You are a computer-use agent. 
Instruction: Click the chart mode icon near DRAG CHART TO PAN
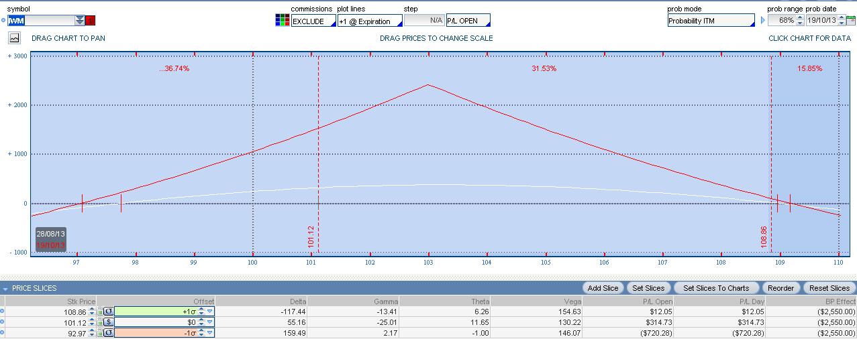pyautogui.click(x=15, y=38)
